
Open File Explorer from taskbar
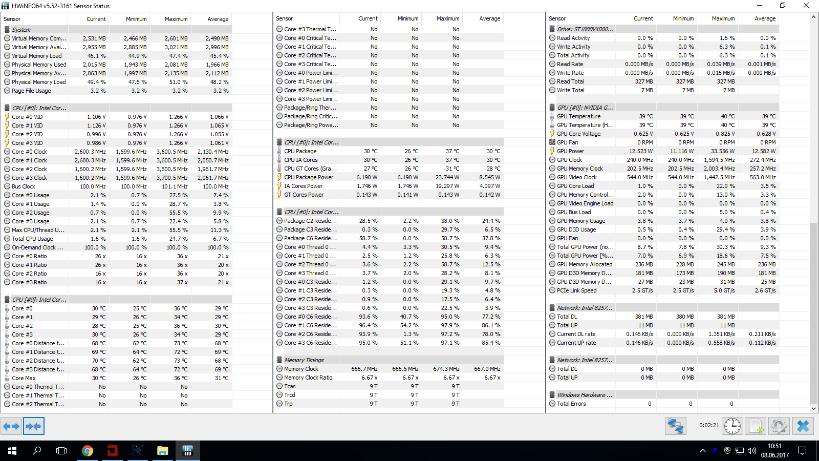(163, 451)
